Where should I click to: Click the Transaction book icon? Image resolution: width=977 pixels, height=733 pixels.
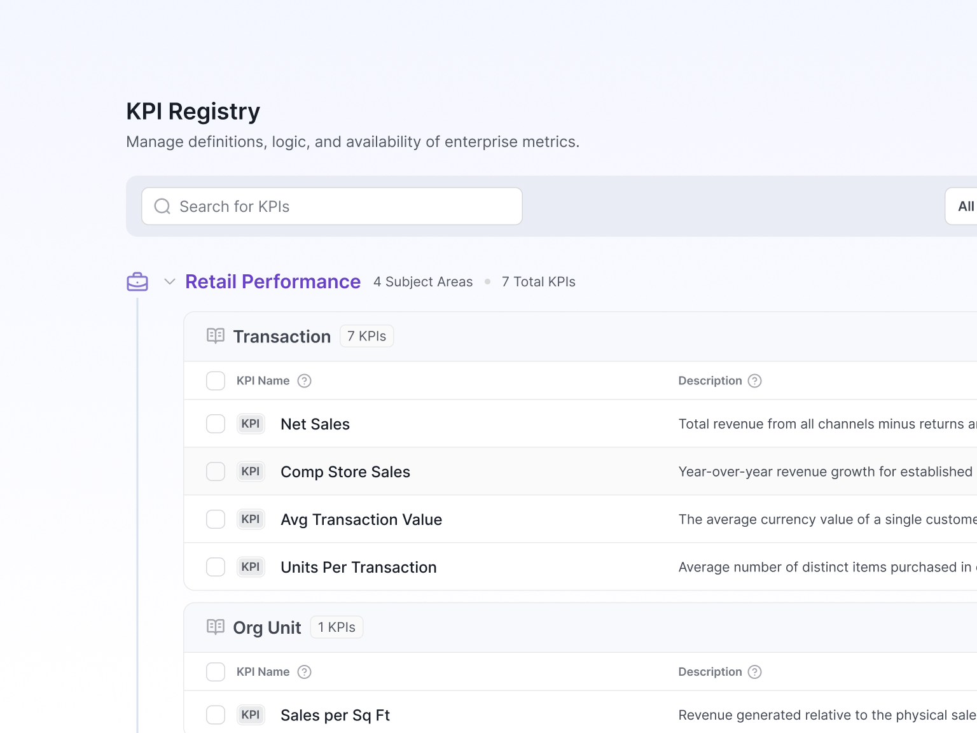[x=216, y=336]
